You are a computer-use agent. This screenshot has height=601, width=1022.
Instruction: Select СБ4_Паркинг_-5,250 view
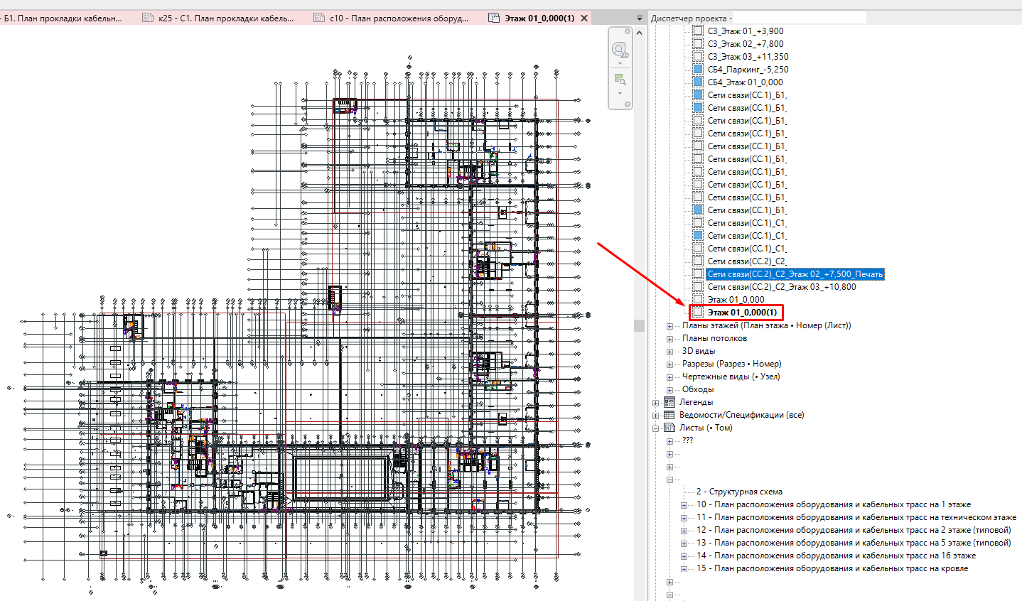coord(748,70)
